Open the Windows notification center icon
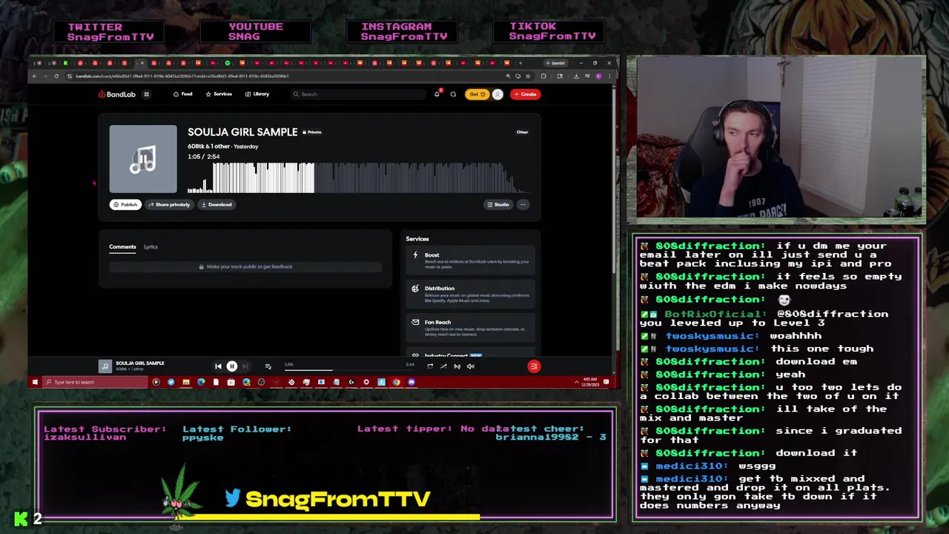 [606, 382]
